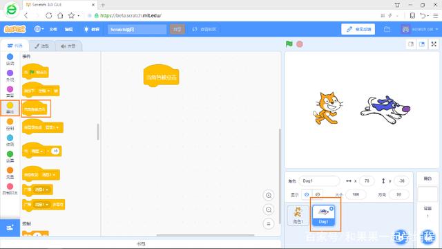
Task: Click the bookmark star icon
Action: [x=71, y=15]
